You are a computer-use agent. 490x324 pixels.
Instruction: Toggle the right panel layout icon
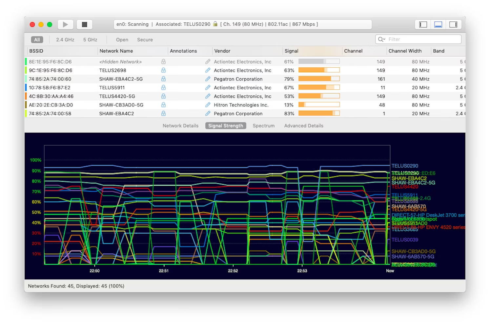click(x=454, y=24)
